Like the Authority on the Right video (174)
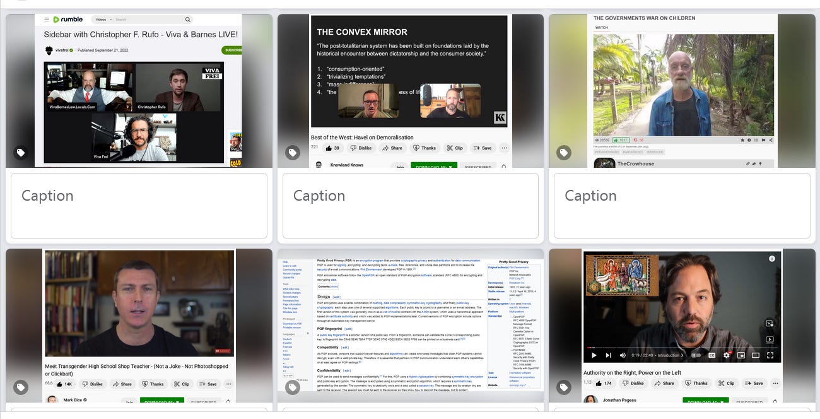Viewport: 820px width, 419px height. (x=604, y=383)
